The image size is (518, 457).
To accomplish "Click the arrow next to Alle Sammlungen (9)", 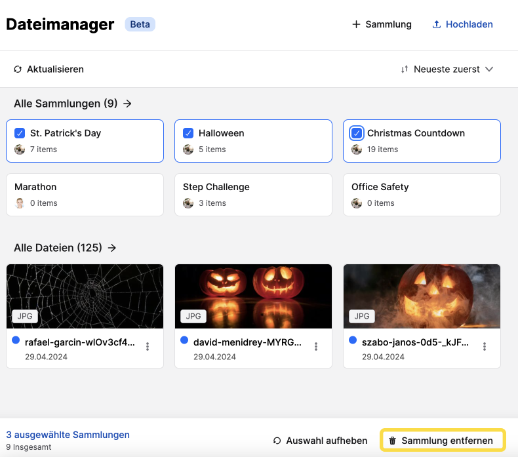I will point(127,104).
